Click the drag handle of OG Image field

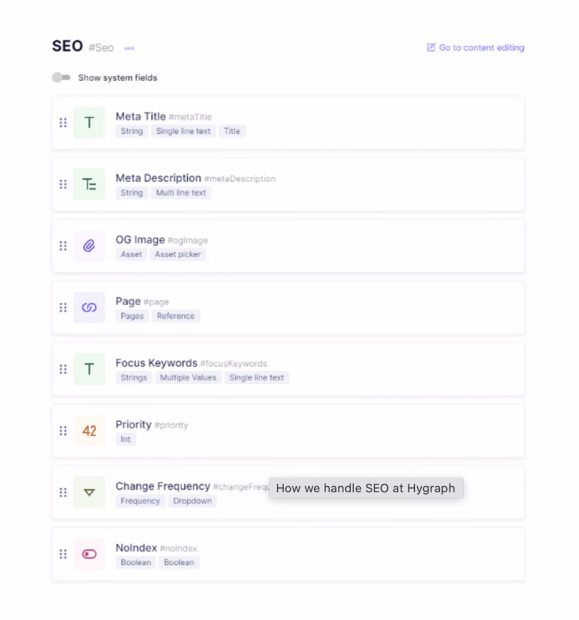(x=63, y=246)
